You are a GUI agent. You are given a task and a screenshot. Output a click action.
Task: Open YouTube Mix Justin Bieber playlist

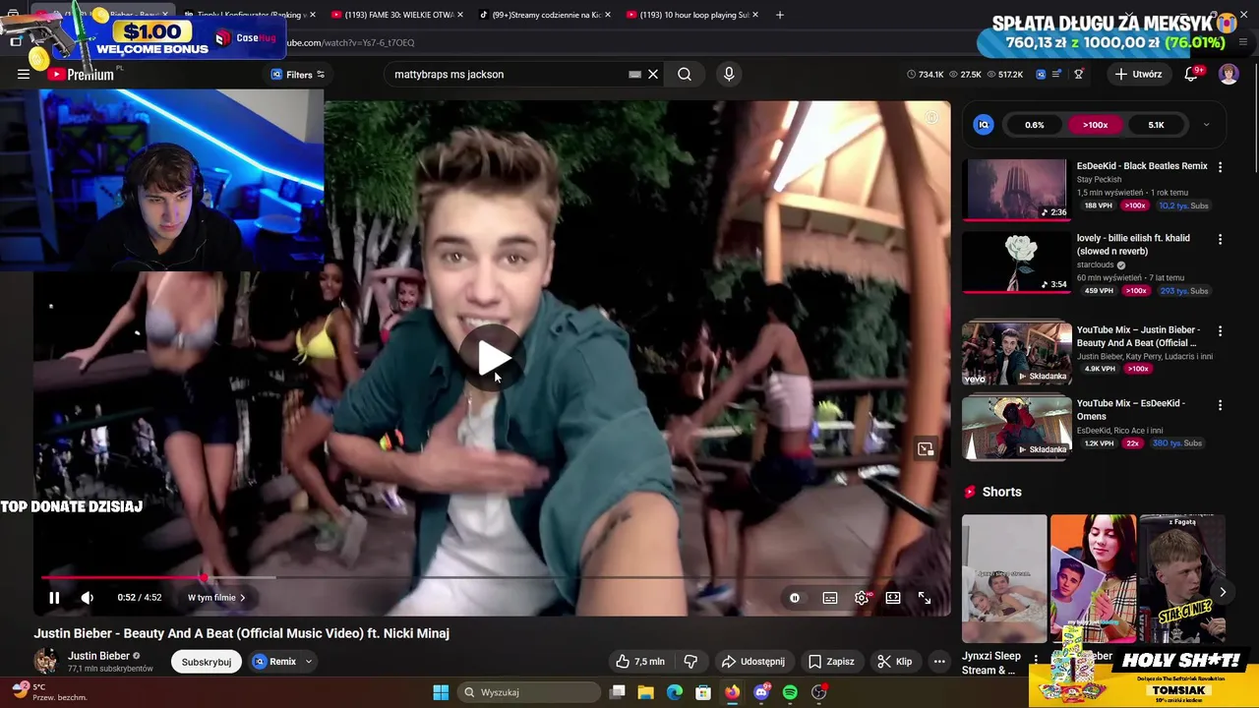coord(1016,353)
